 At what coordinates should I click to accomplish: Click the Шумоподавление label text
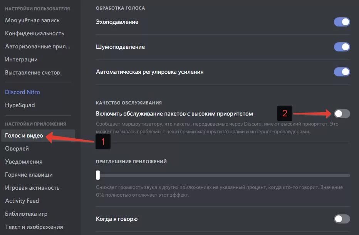[x=121, y=47]
